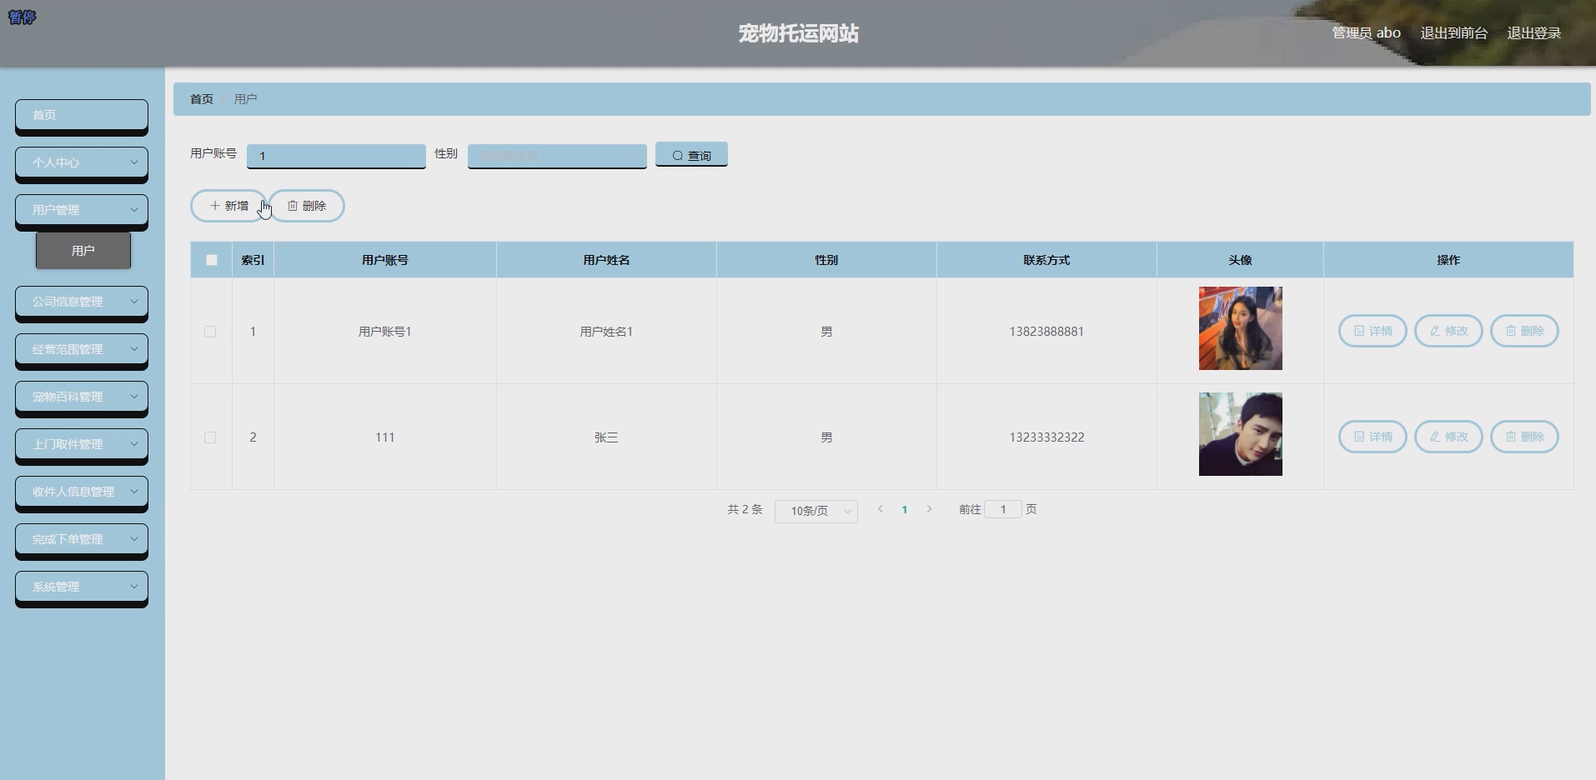
Task: Click 修改 for row 用户账号1
Action: pyautogui.click(x=1448, y=331)
